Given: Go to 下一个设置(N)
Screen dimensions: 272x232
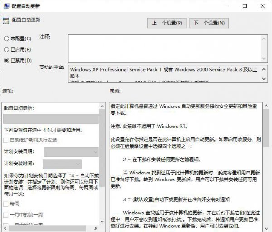Looking at the screenshot, I should (209, 23).
